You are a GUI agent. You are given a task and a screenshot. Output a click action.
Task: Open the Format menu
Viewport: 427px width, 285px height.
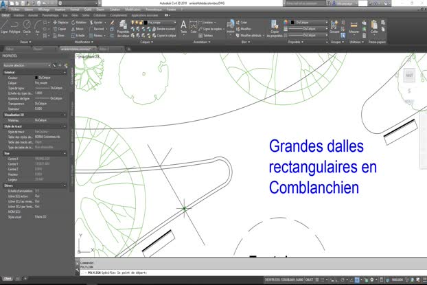75,9
